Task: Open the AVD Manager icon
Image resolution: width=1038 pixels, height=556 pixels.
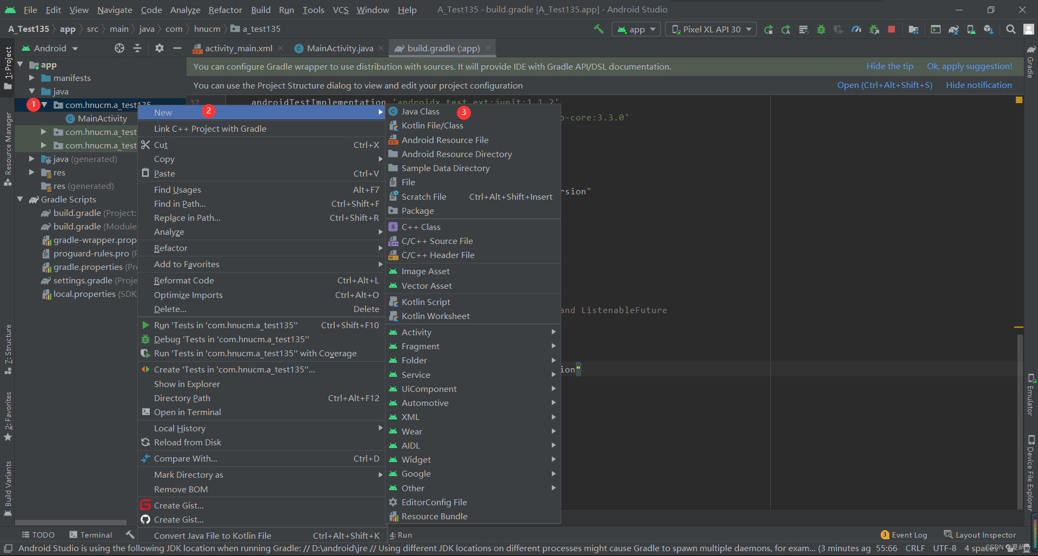Action: (971, 29)
